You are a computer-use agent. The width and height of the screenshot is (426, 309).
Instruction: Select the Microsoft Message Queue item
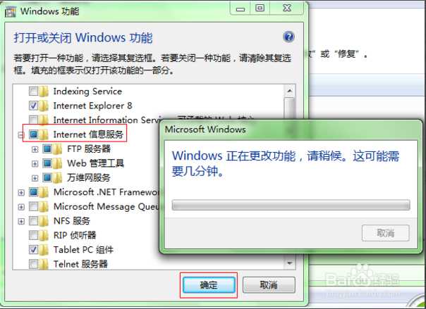[106, 206]
